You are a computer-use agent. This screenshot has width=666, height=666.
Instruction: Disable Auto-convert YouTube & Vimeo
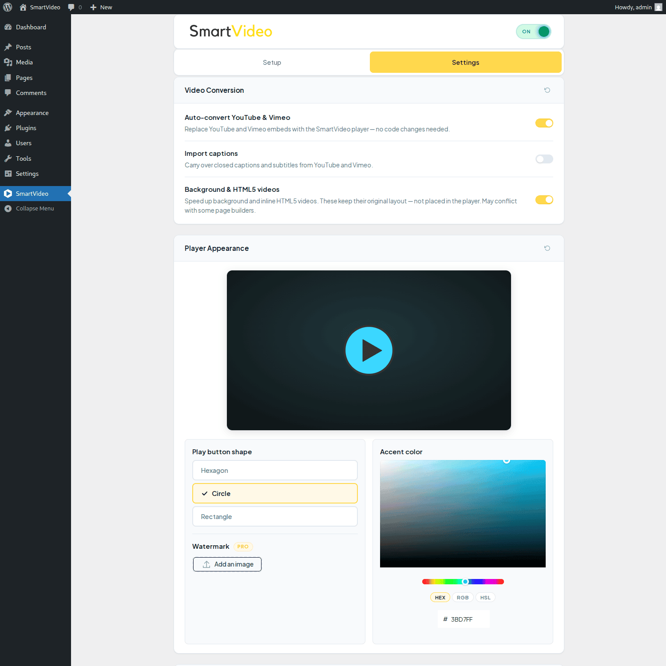(544, 123)
